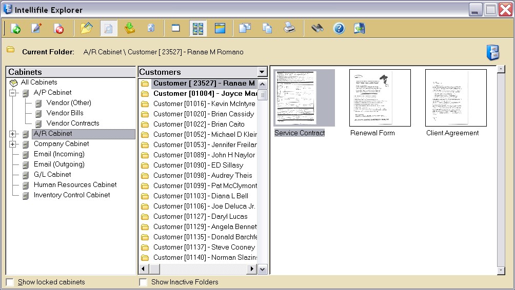Select Email (Outgoing) cabinet

(59, 164)
